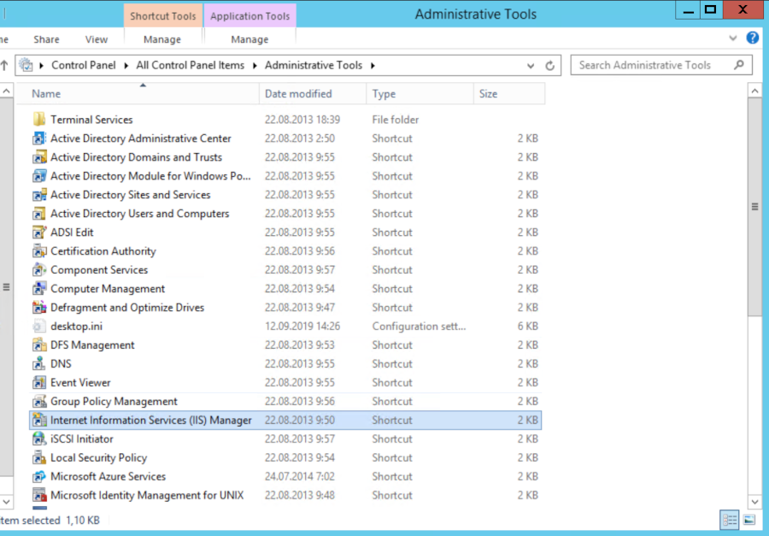Switch to large icons view layout
The image size is (769, 536).
pos(748,519)
